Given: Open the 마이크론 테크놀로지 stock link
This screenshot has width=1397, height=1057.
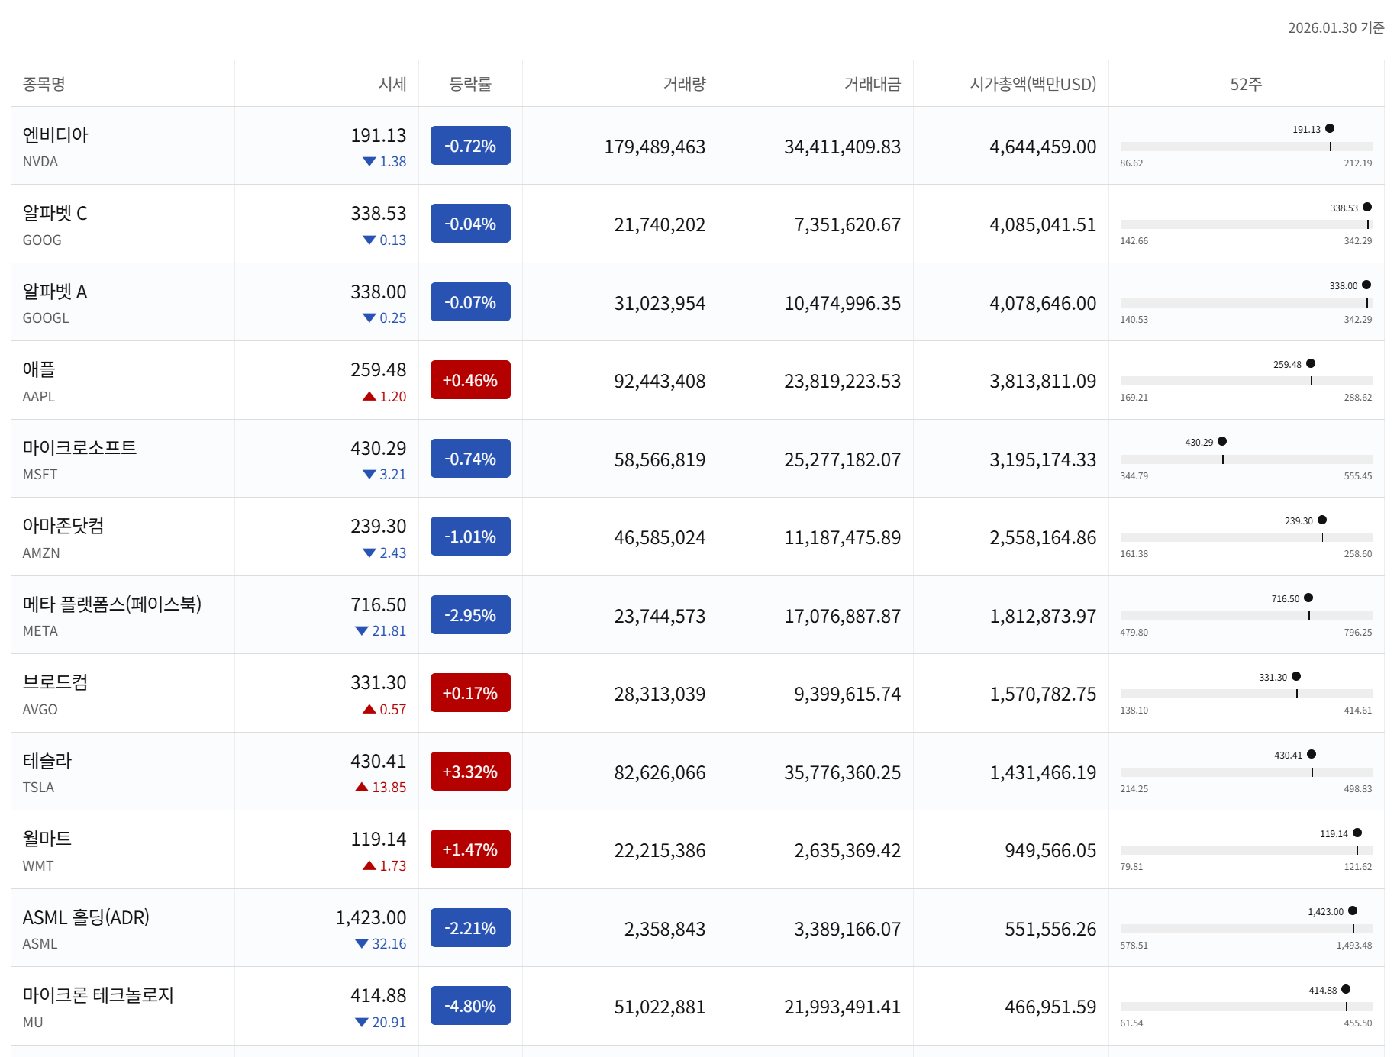Looking at the screenshot, I should pos(98,995).
